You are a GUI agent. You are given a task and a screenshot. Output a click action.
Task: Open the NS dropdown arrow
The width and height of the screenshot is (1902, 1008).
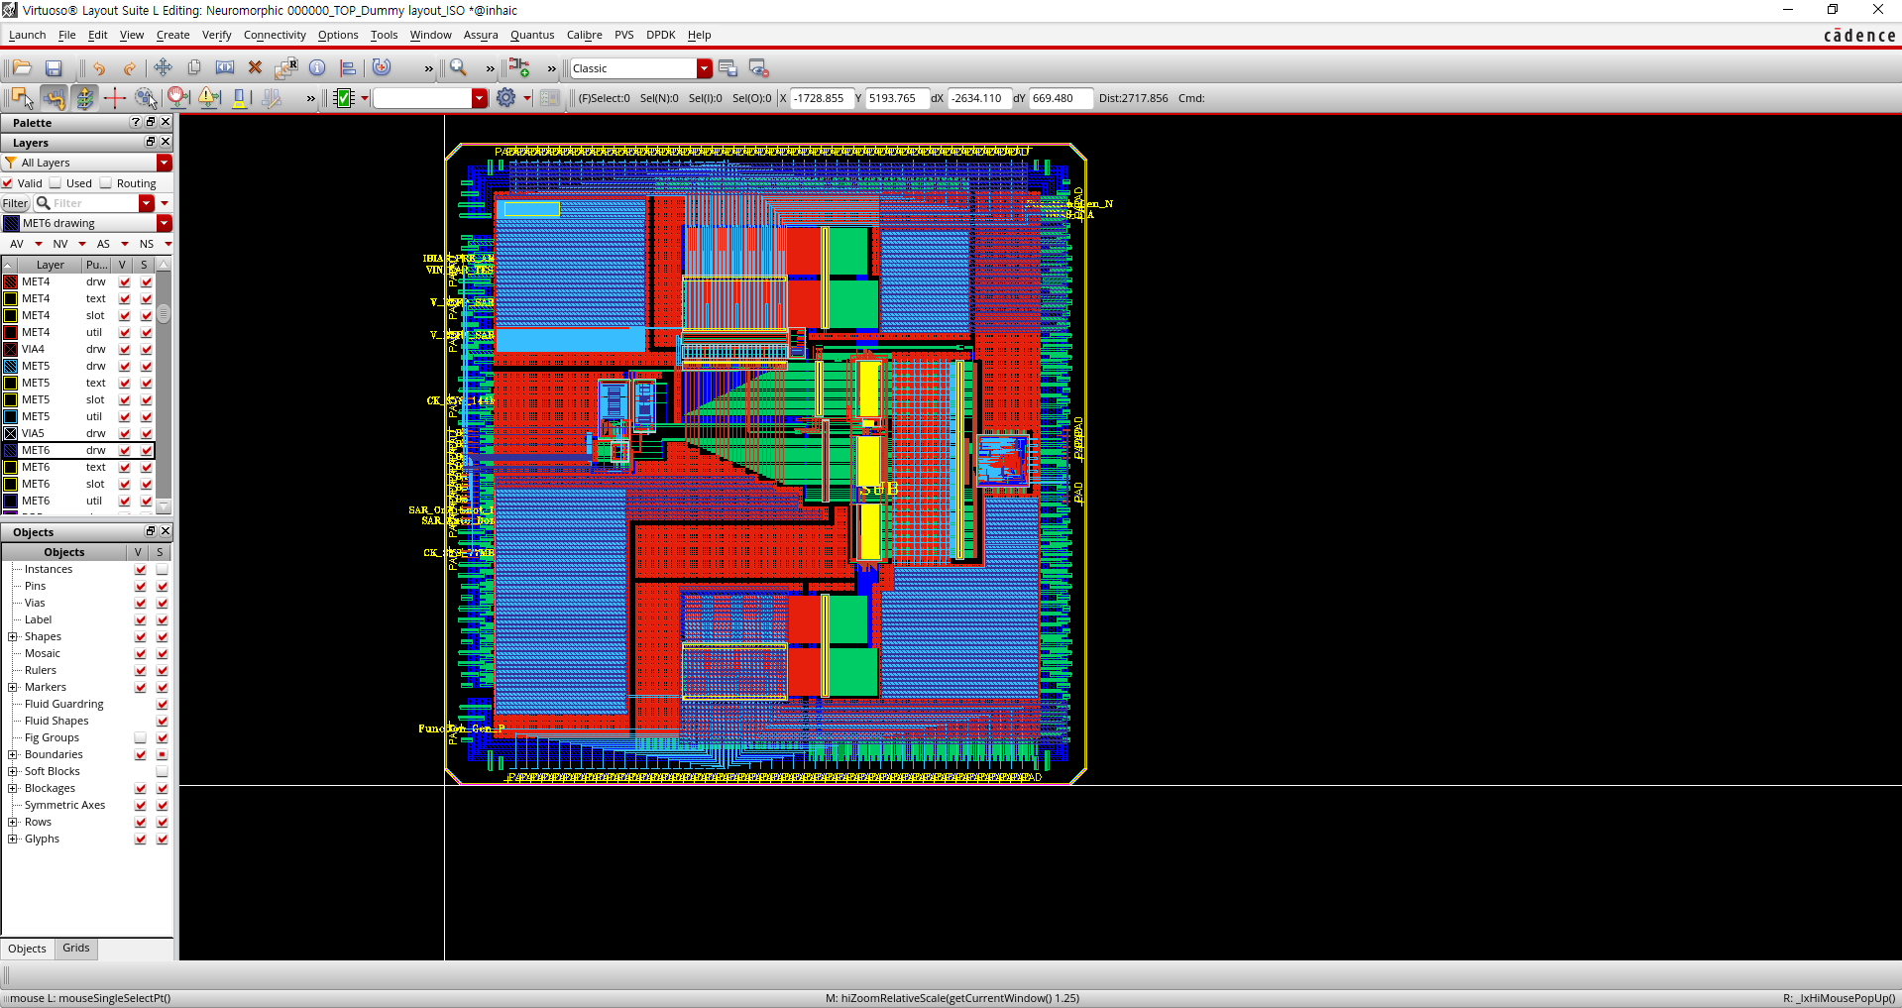click(x=168, y=244)
